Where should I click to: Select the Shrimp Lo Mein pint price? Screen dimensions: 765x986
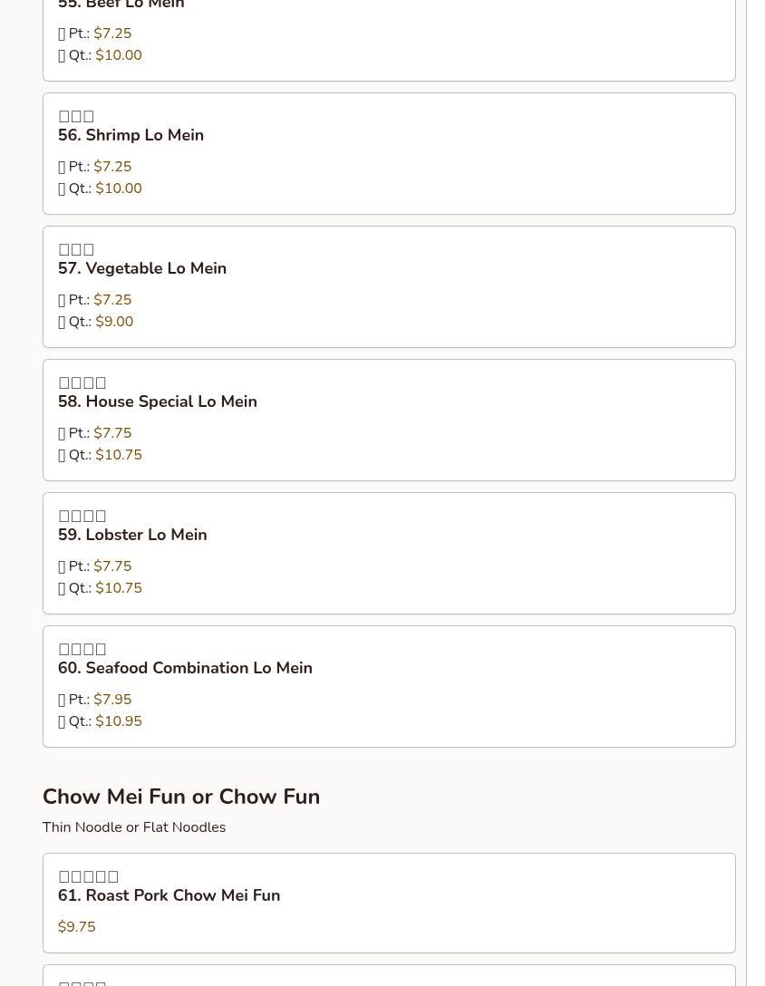coord(112,167)
